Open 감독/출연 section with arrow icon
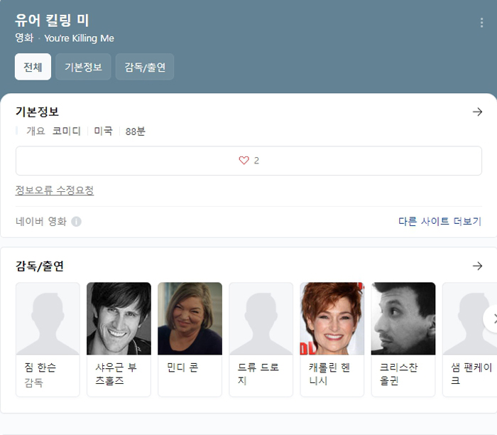The image size is (497, 435). click(477, 266)
